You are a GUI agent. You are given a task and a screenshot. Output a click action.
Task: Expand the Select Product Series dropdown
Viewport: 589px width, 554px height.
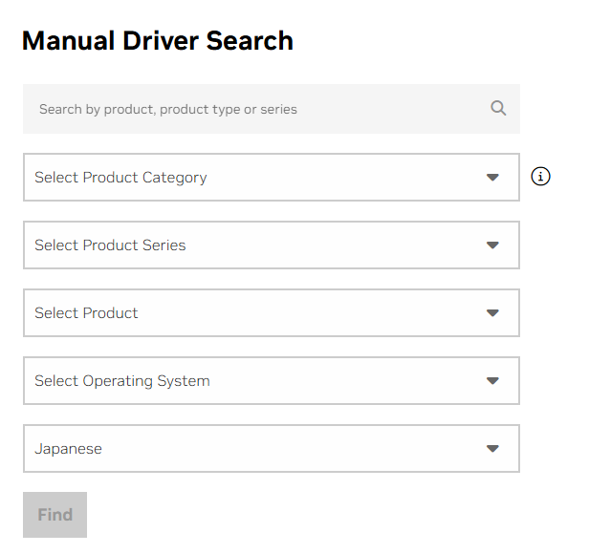point(271,245)
